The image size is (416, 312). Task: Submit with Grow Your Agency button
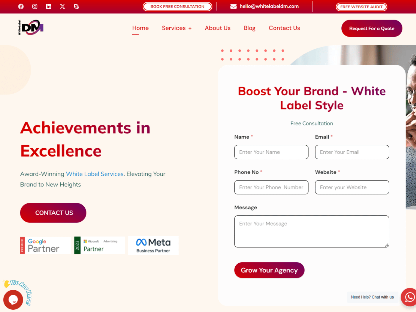269,270
